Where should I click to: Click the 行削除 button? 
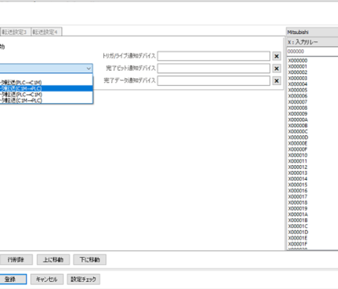[15, 260]
